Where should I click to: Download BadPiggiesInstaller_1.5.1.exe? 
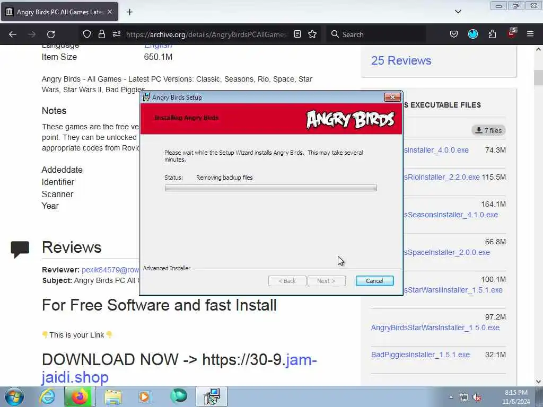pyautogui.click(x=421, y=355)
